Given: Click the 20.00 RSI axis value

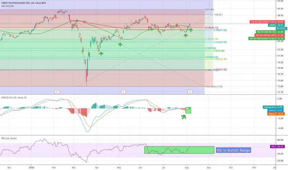Looking at the screenshot, I should coord(280,161).
